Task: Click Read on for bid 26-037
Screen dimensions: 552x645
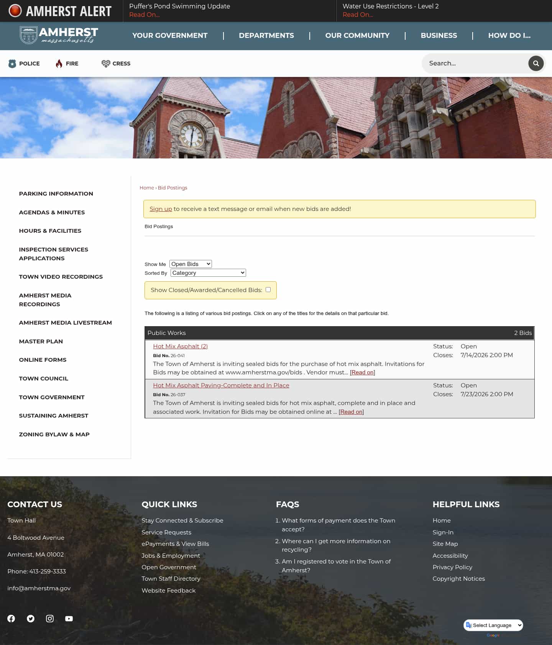Action: [x=351, y=412]
